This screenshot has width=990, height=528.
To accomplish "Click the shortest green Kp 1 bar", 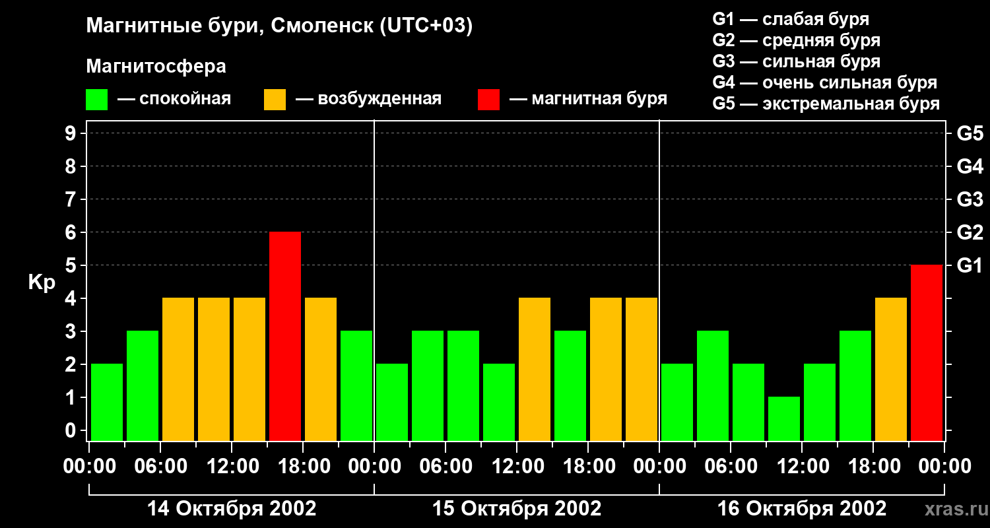I will click(784, 419).
